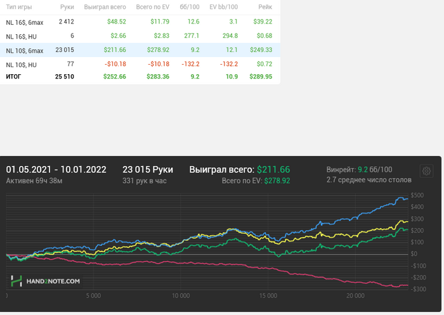Screen dimensions: 444x315
Task: Click the $500 label on the graph axis
Action: tap(417, 195)
